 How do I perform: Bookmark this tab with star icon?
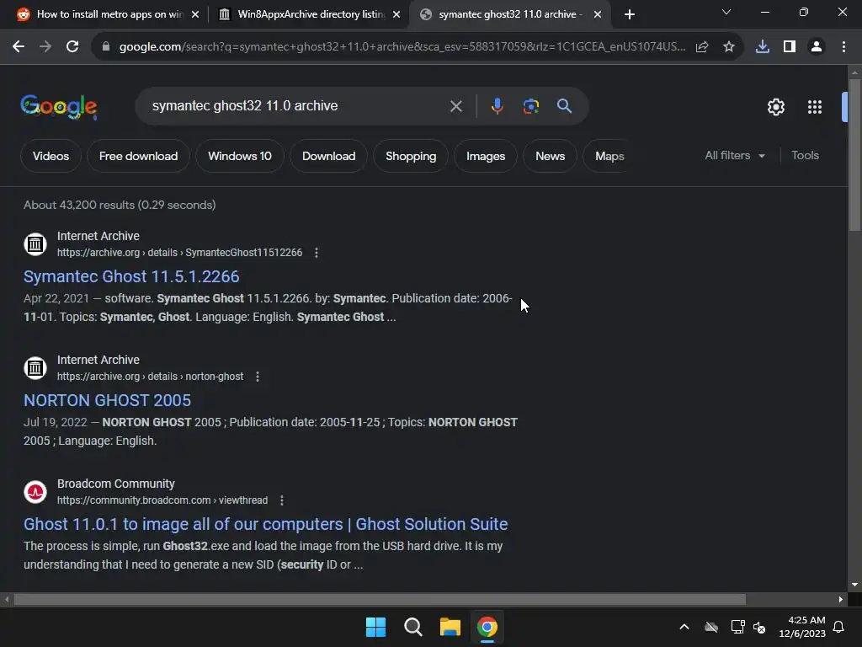click(729, 47)
